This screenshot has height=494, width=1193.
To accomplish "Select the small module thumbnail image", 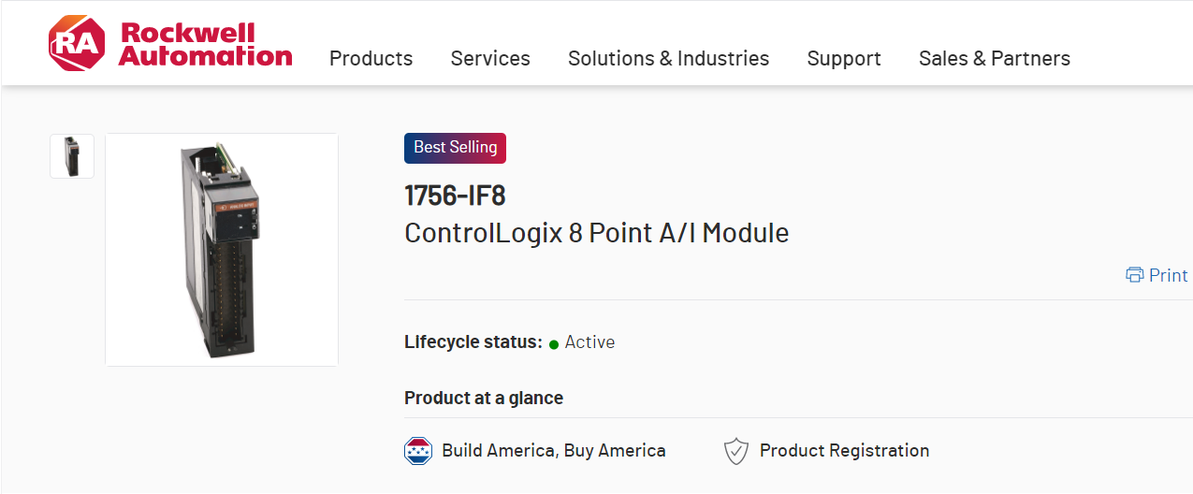I will click(72, 156).
